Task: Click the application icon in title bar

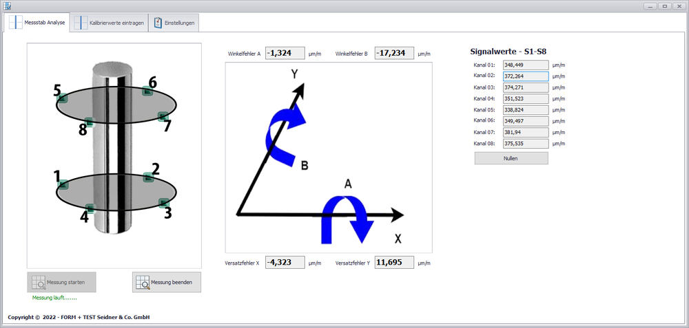Action: click(x=7, y=6)
